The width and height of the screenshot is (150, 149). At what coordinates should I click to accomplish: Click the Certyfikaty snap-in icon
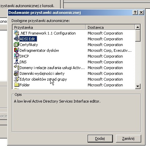pyautogui.click(x=17, y=45)
